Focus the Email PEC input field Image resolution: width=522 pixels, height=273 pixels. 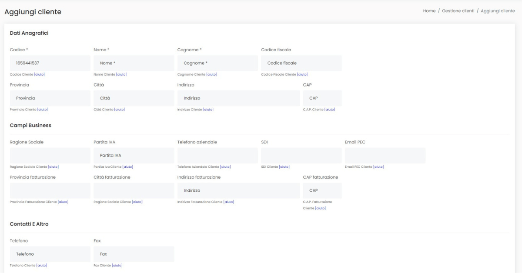pyautogui.click(x=385, y=156)
